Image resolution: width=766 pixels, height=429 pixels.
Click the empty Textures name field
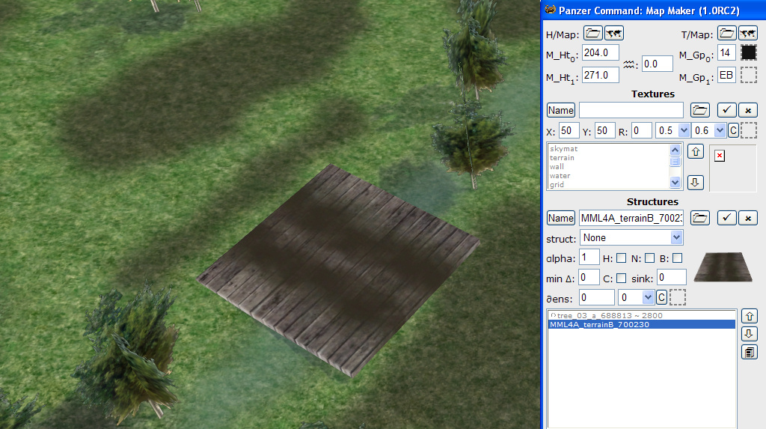631,110
